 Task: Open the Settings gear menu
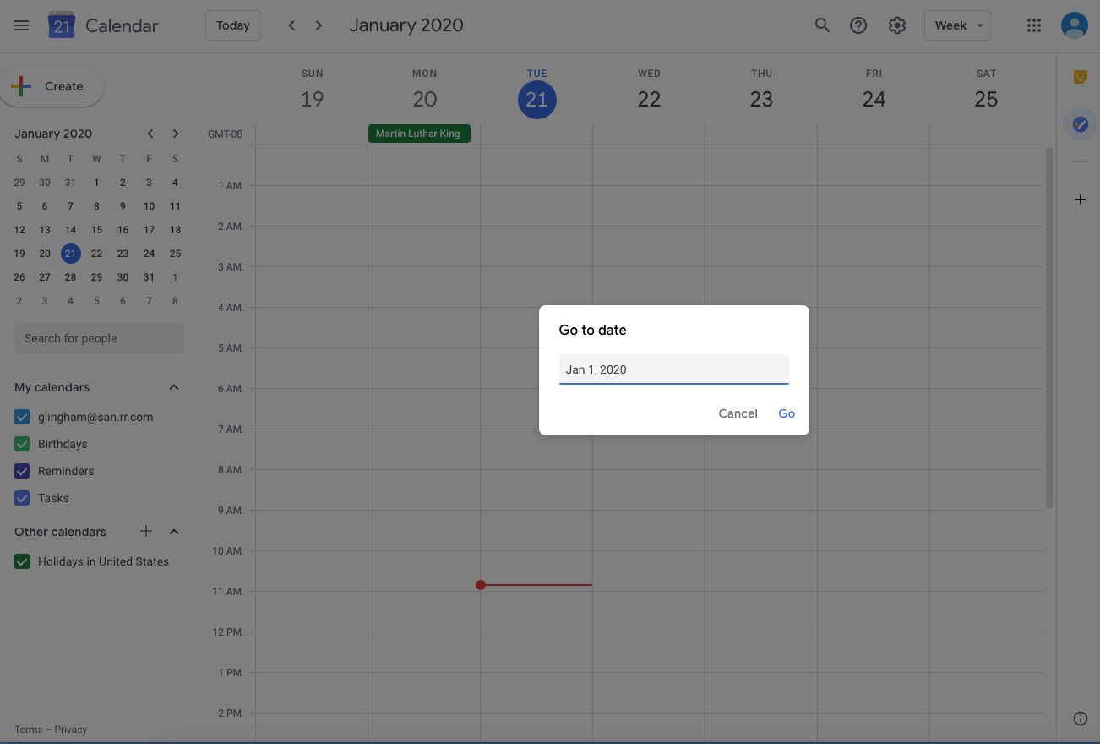coord(897,25)
